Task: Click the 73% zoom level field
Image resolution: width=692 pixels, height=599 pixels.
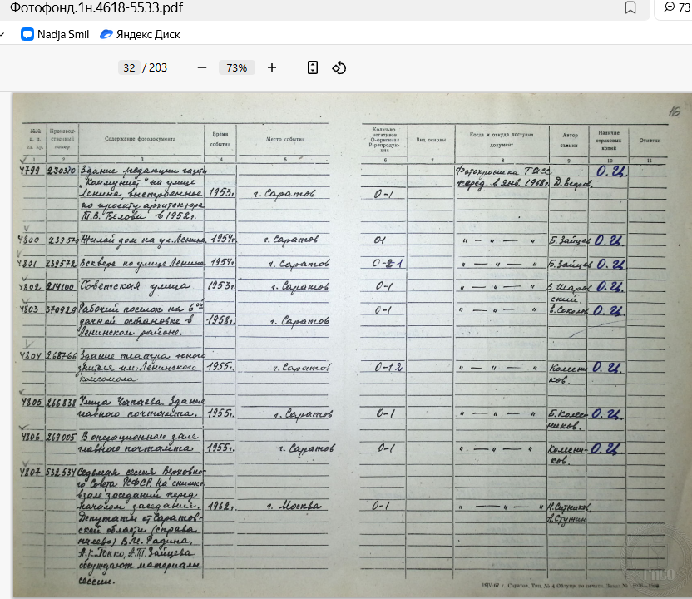Action: pos(237,67)
